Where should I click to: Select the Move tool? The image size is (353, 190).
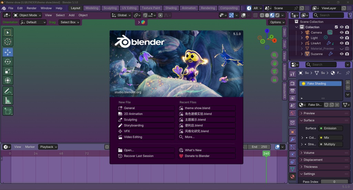[8, 52]
